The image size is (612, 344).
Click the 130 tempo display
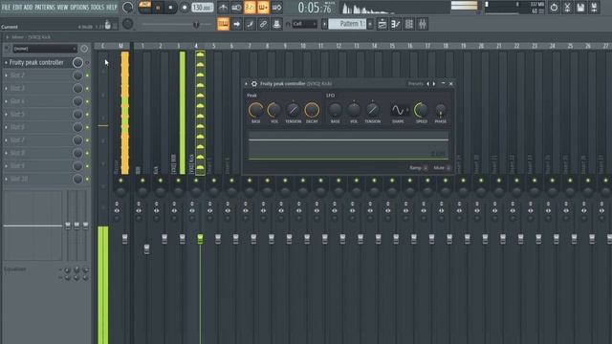click(202, 8)
